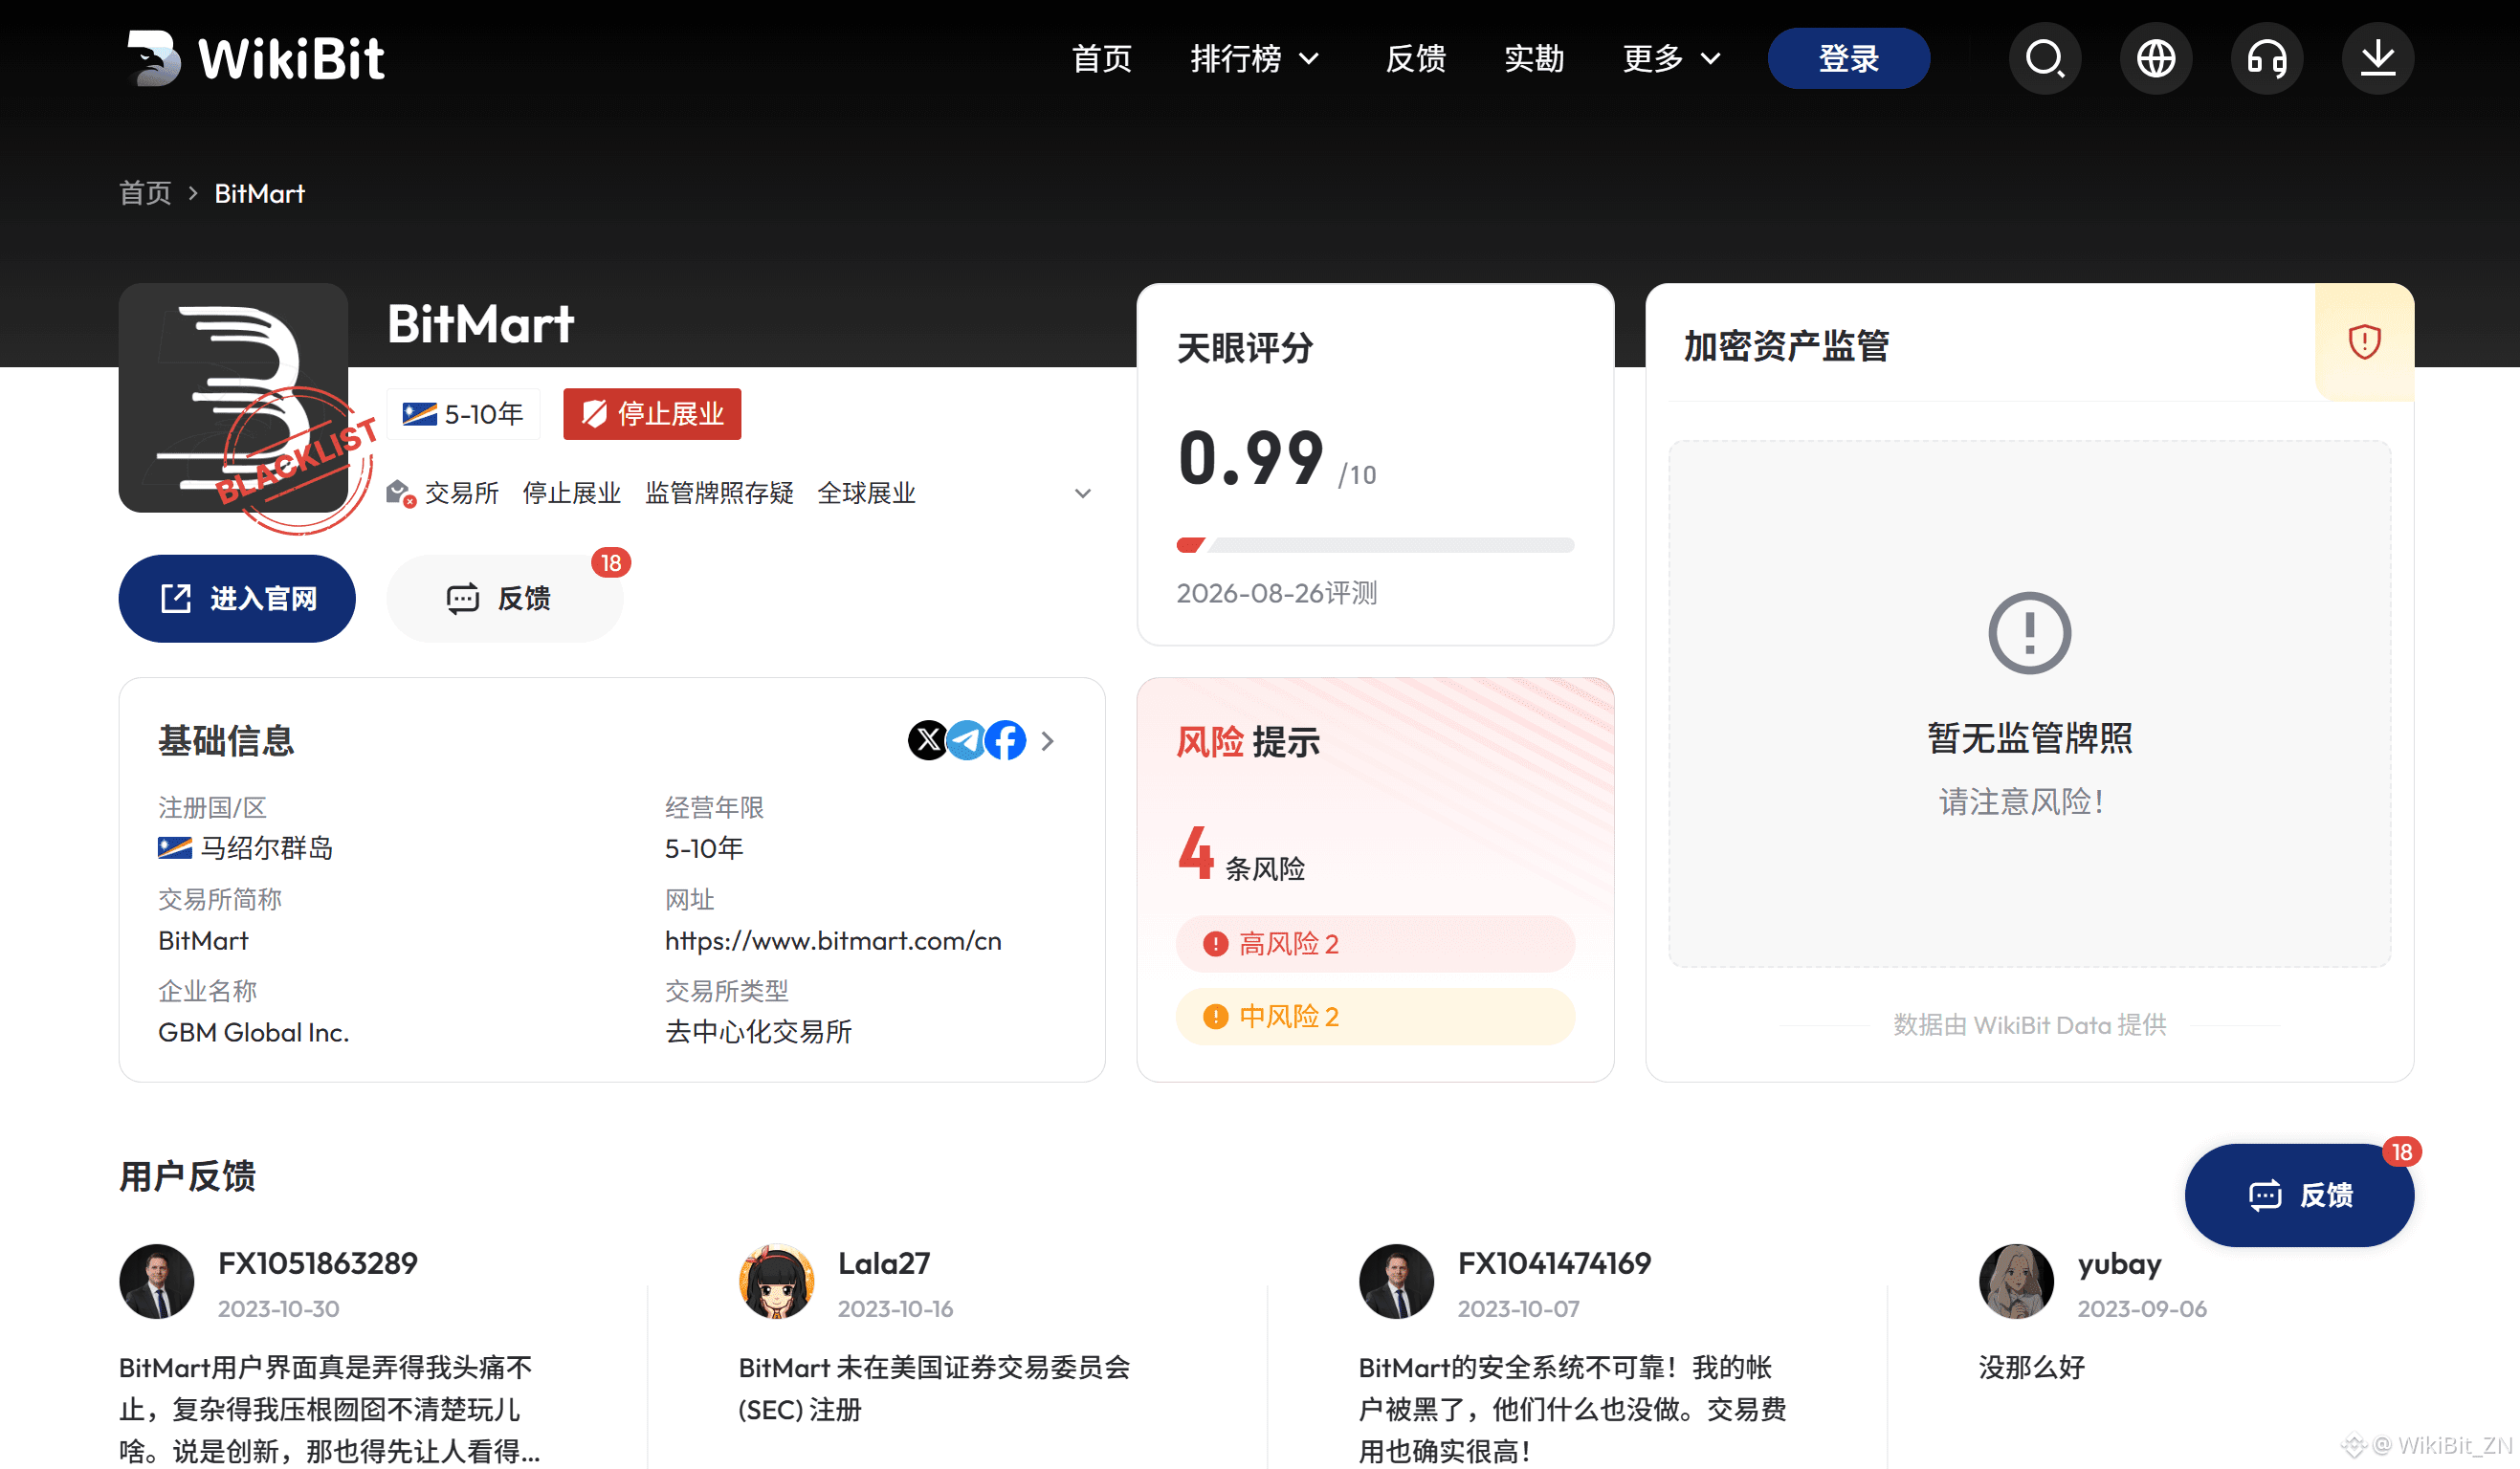Click the score progress bar under 0.99
The width and height of the screenshot is (2520, 1469).
pyautogui.click(x=1376, y=546)
